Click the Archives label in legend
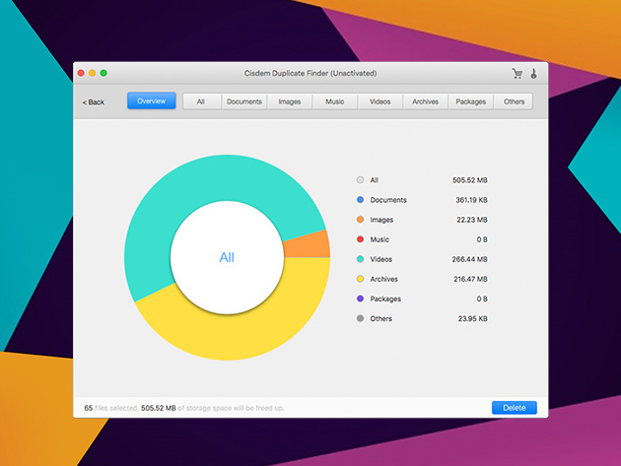 (x=383, y=279)
